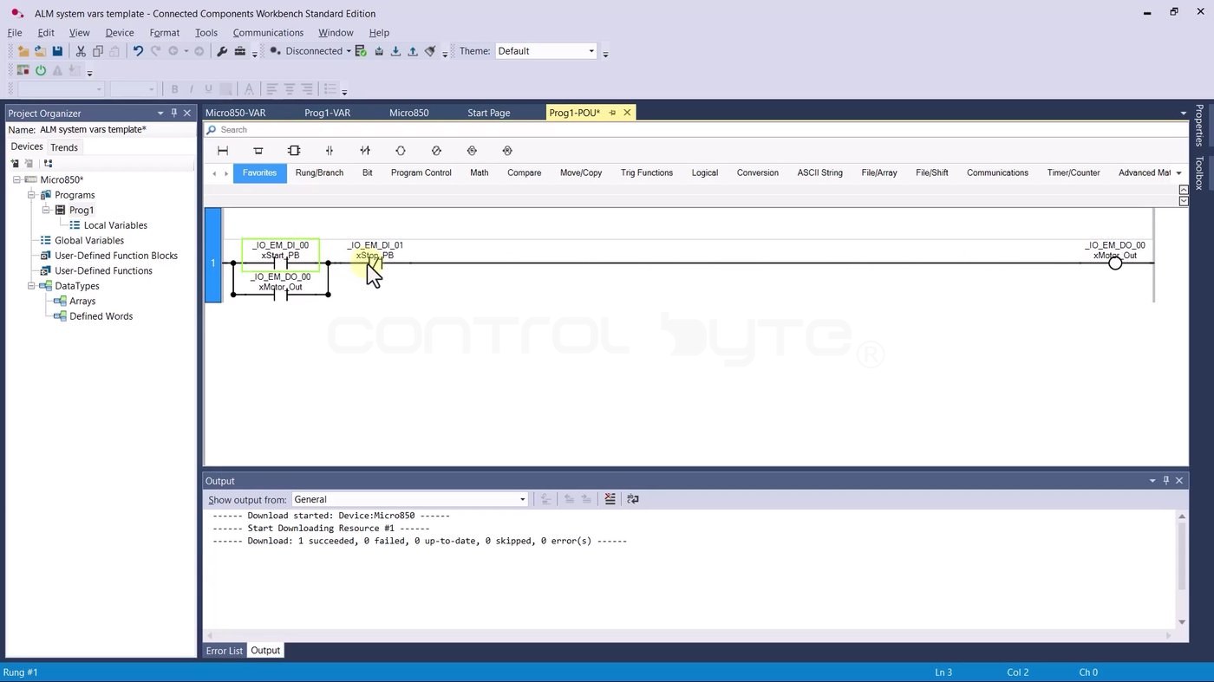
Task: Collapse the Micro850 tree node
Action: coord(16,180)
